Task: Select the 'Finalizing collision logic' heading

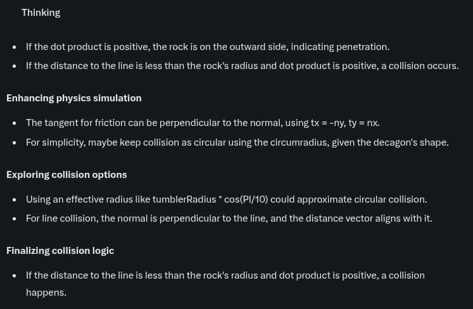Action: (x=60, y=251)
